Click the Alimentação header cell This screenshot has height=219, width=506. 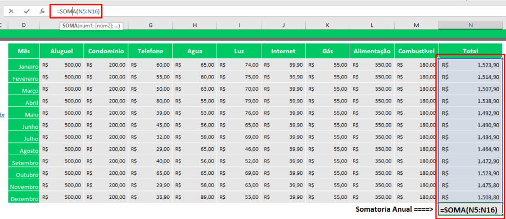pyautogui.click(x=372, y=51)
